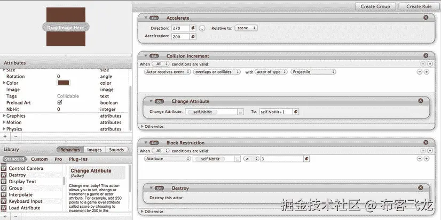Add a new attribute with plus button

pos(5,136)
